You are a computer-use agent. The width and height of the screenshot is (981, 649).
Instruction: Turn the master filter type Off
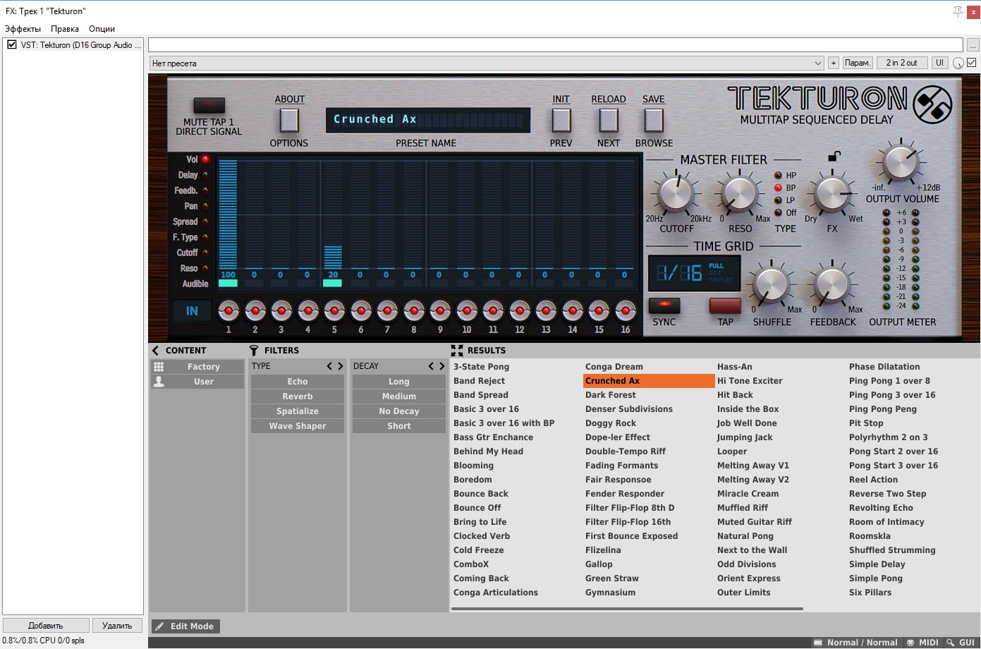[x=778, y=213]
